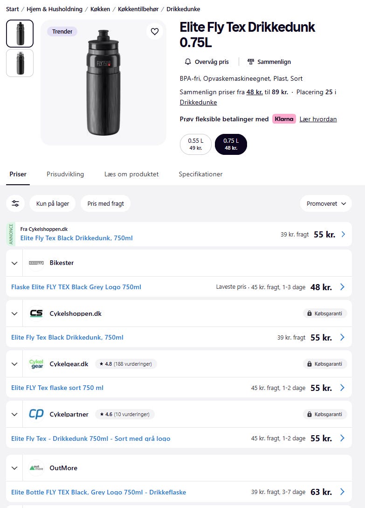
Task: Click the Cykelshoppen.dk CS logo
Action: (36, 313)
